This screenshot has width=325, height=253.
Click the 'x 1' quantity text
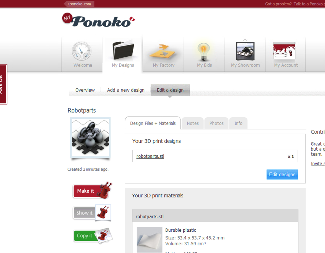pos(291,156)
